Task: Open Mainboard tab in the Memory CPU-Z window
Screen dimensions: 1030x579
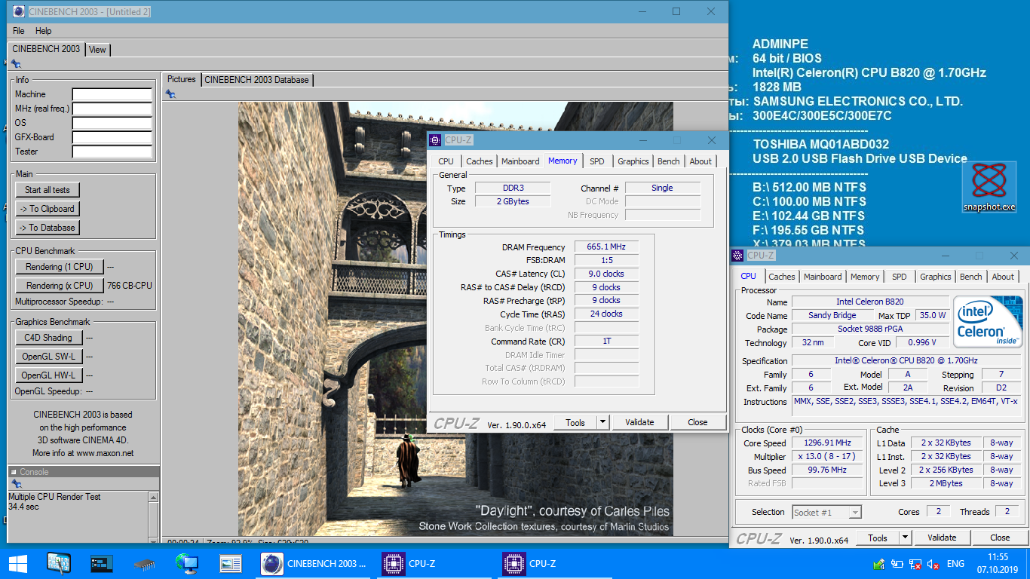Action: pos(520,161)
